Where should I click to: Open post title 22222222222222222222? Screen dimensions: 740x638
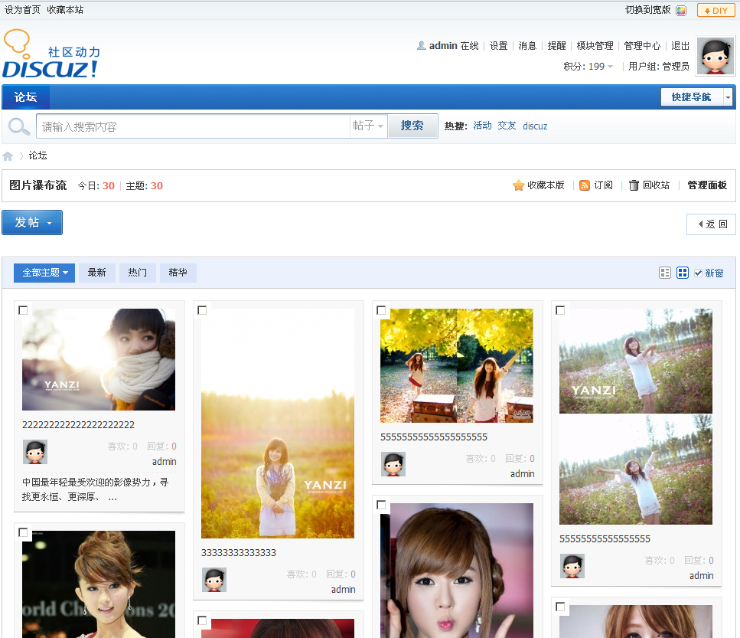click(78, 425)
